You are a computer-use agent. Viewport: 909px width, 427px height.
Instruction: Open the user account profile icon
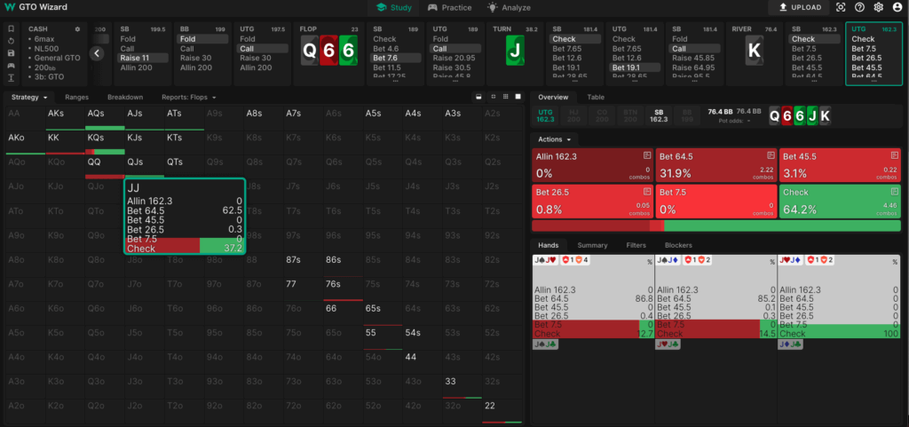coord(897,7)
